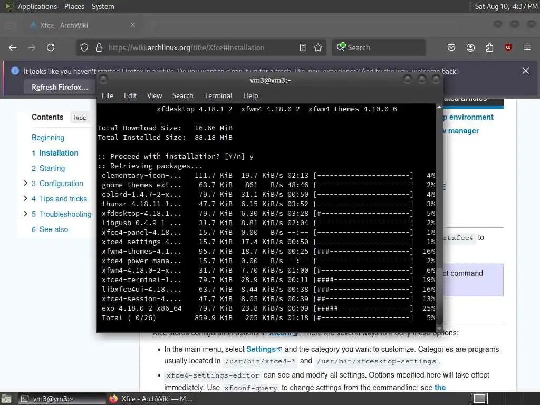Image resolution: width=540 pixels, height=405 pixels.
Task: Open the Terminal menu
Action: tap(218, 96)
